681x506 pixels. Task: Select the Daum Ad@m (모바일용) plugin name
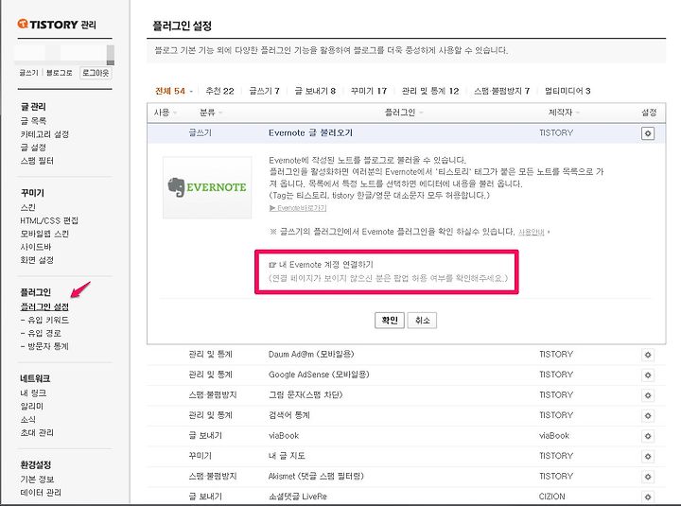(x=311, y=355)
